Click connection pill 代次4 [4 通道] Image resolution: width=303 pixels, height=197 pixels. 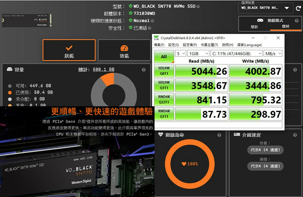[266, 166]
